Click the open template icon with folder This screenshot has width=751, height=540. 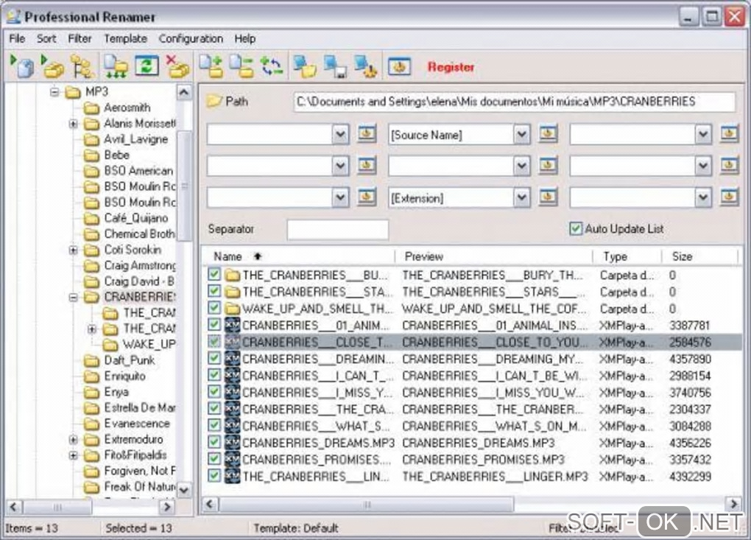tap(305, 66)
